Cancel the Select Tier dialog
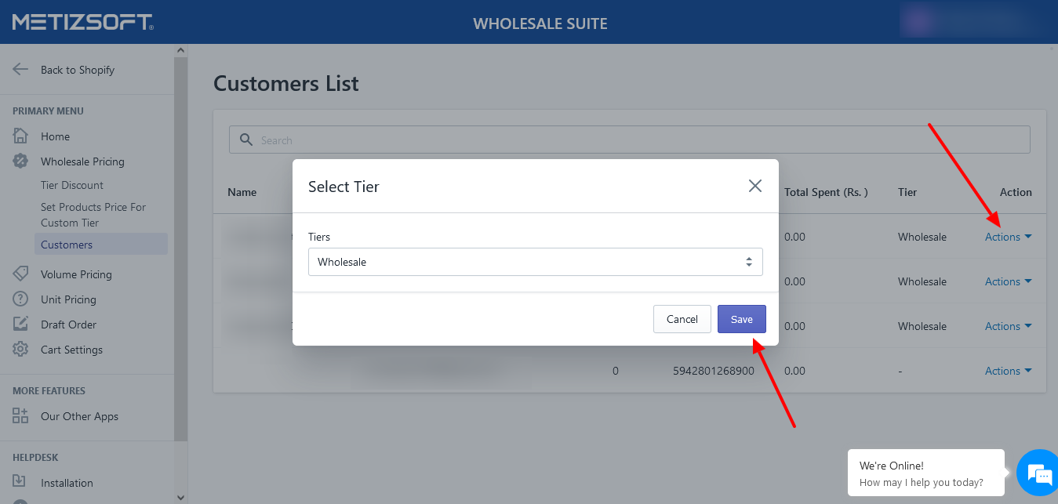Viewport: 1058px width, 504px height. [x=682, y=319]
